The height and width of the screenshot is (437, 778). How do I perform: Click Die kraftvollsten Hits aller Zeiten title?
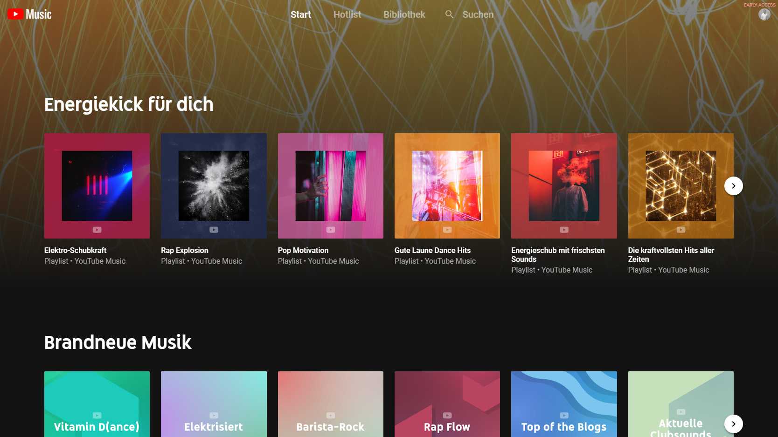point(671,255)
